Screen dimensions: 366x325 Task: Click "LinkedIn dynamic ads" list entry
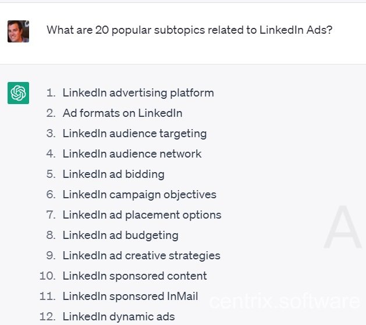[x=119, y=317]
